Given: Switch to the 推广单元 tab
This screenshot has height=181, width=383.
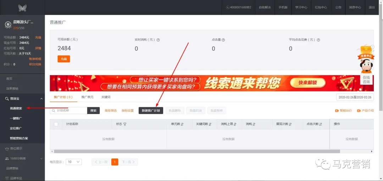Looking at the screenshot, I should click(87, 97).
